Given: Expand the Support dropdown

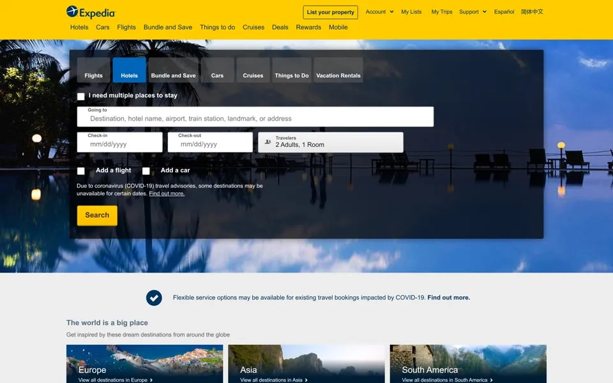Looking at the screenshot, I should tap(473, 11).
